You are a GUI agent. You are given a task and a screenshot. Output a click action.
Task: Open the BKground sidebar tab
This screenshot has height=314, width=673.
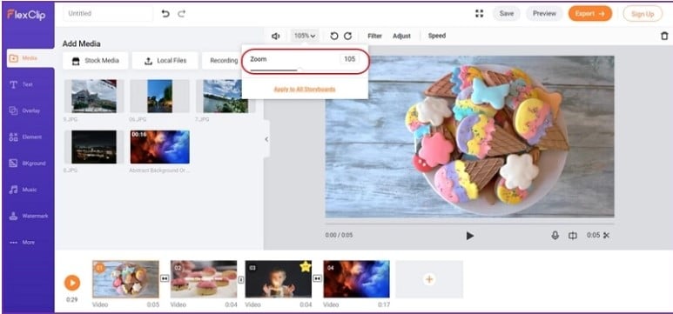pyautogui.click(x=27, y=164)
